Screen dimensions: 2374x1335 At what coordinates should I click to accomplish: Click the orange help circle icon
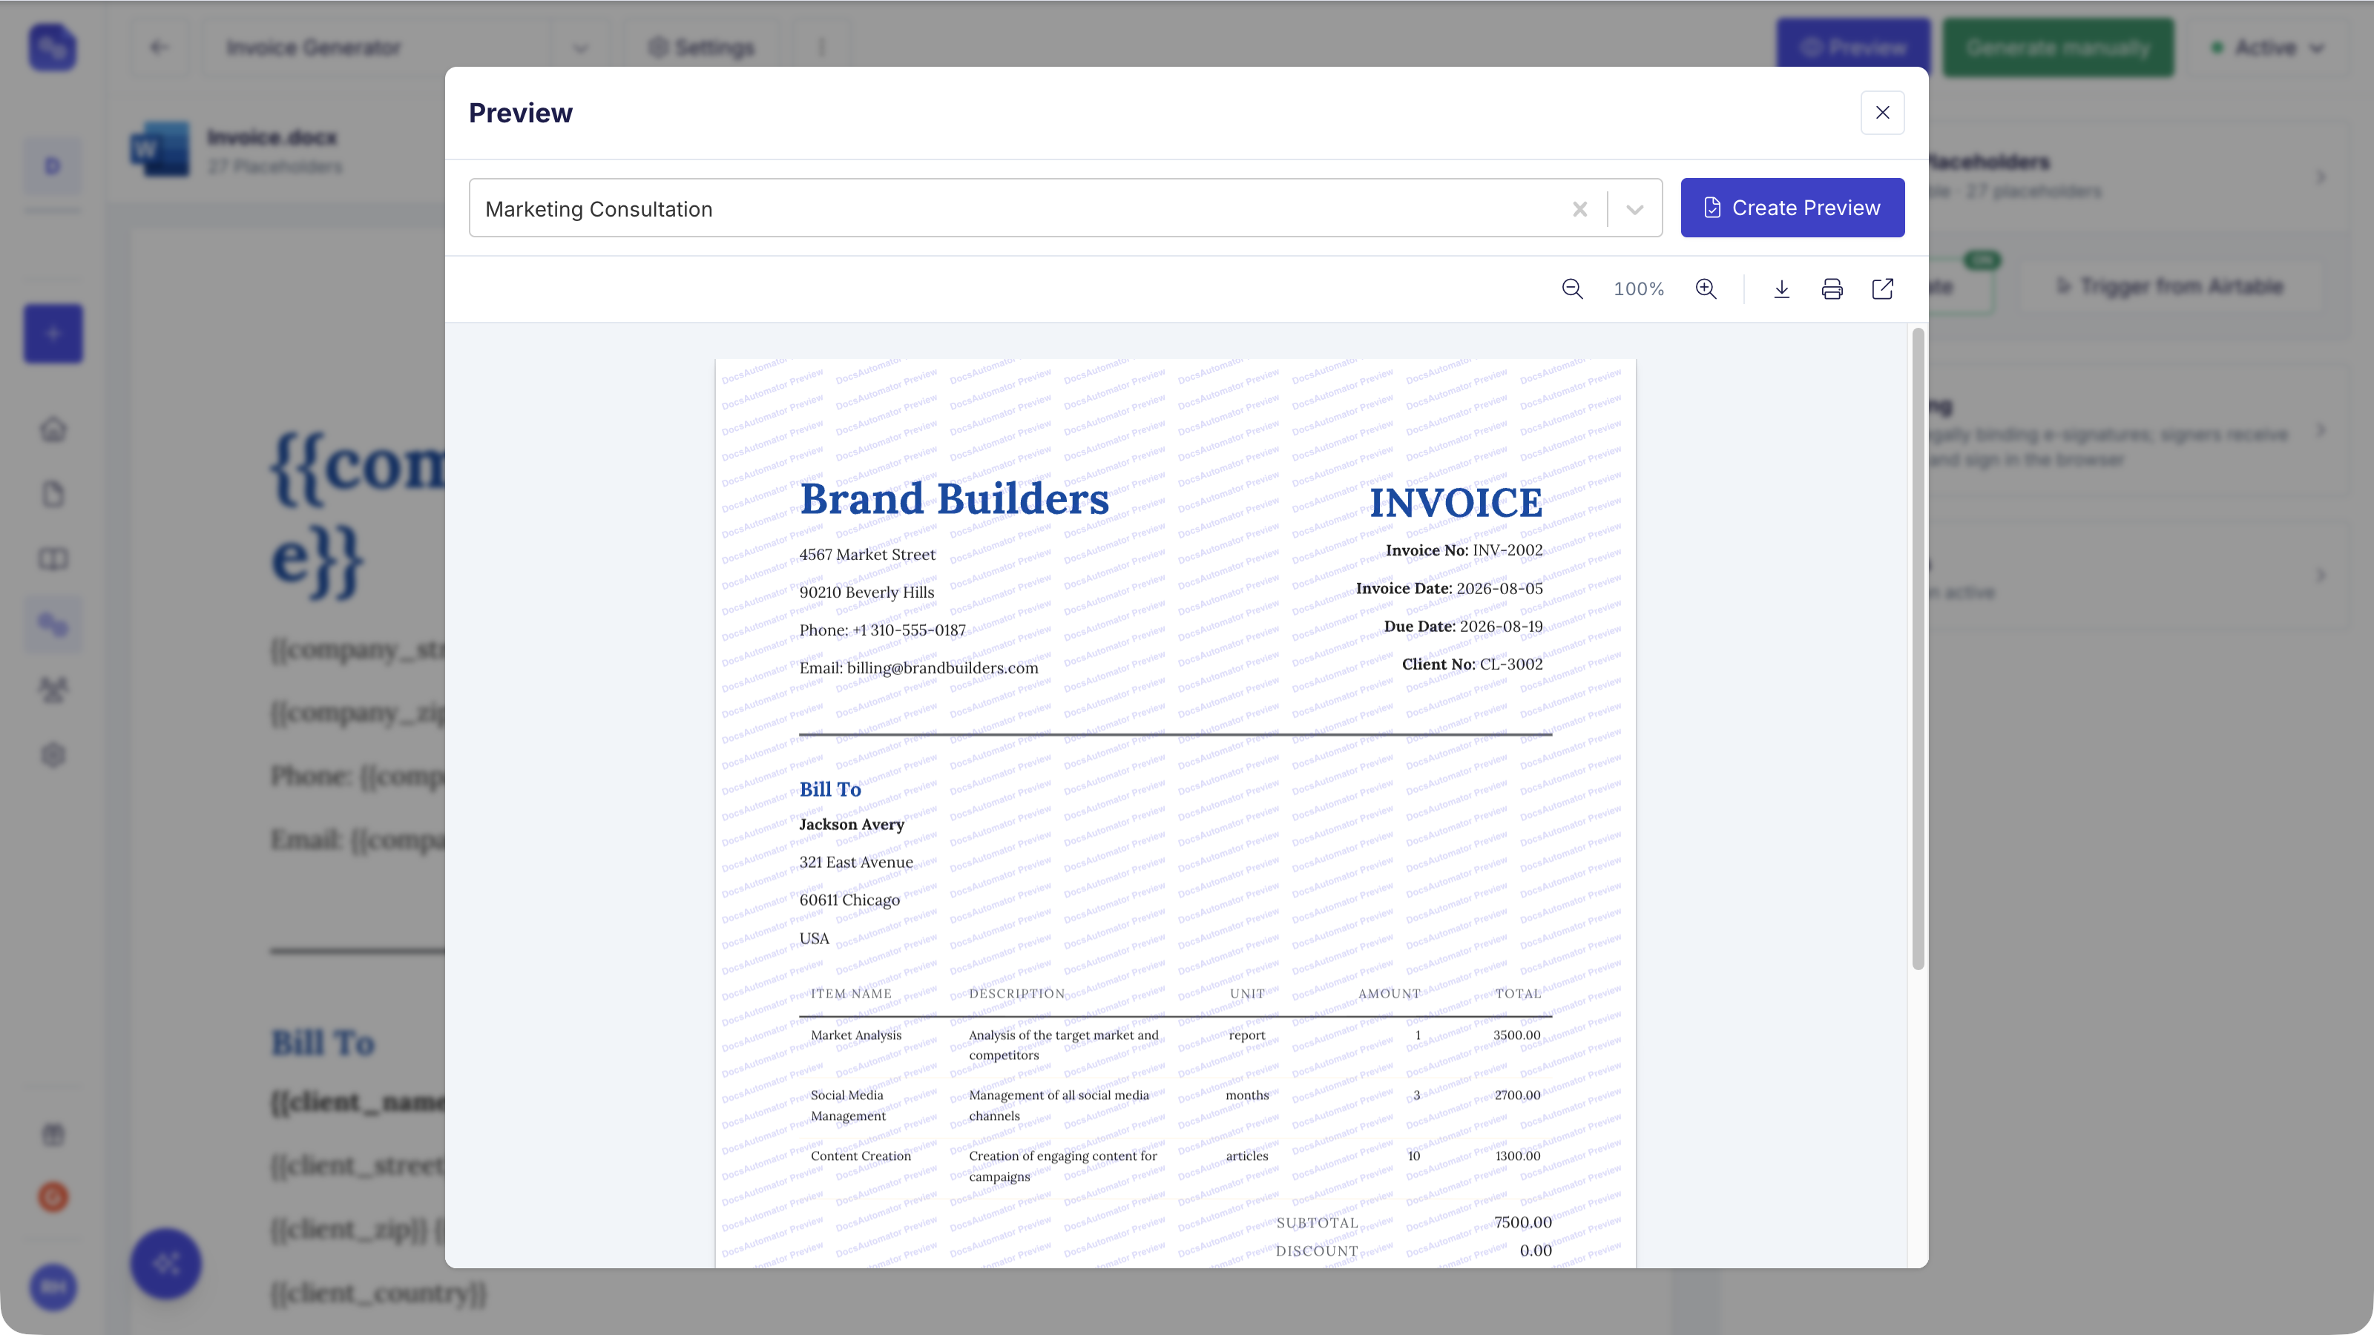coord(53,1197)
